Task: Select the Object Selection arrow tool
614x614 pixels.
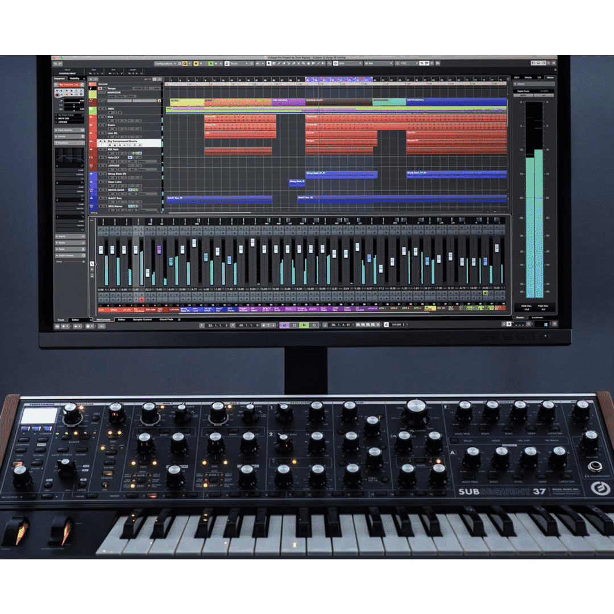Action: click(268, 64)
